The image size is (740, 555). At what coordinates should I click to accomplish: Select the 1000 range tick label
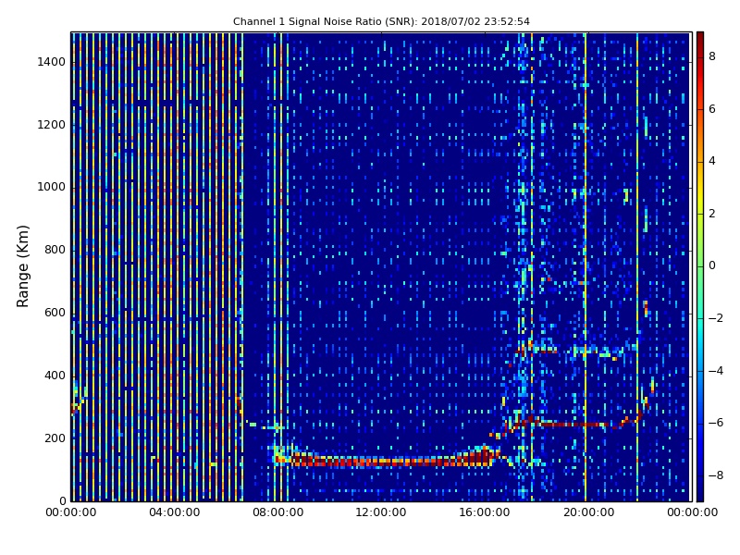click(51, 188)
